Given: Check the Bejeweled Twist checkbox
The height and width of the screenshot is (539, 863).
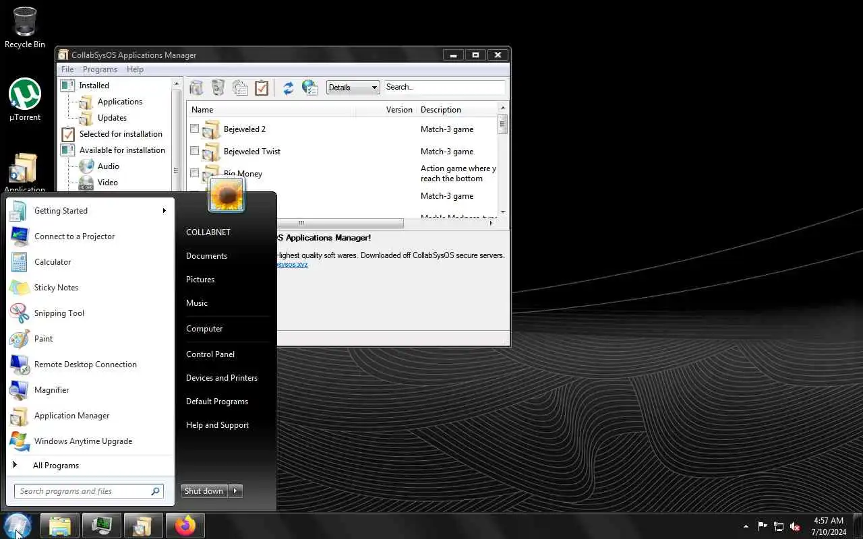Looking at the screenshot, I should 194,151.
